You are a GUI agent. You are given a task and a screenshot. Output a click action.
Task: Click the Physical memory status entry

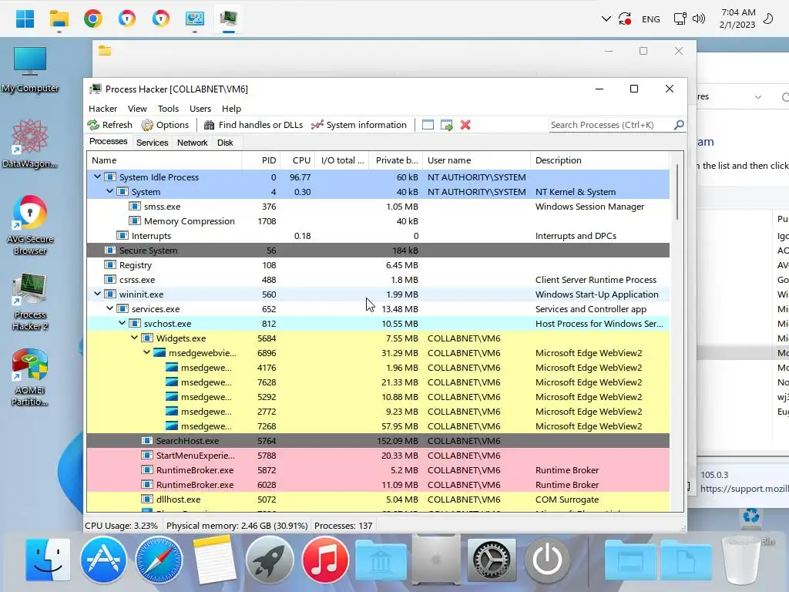[237, 526]
